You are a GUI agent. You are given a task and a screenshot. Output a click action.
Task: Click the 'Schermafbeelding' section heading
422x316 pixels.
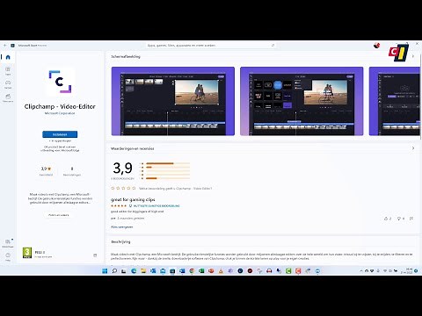click(x=126, y=56)
